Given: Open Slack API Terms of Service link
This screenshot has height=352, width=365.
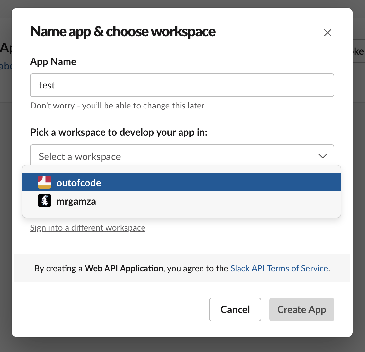Looking at the screenshot, I should (x=279, y=268).
